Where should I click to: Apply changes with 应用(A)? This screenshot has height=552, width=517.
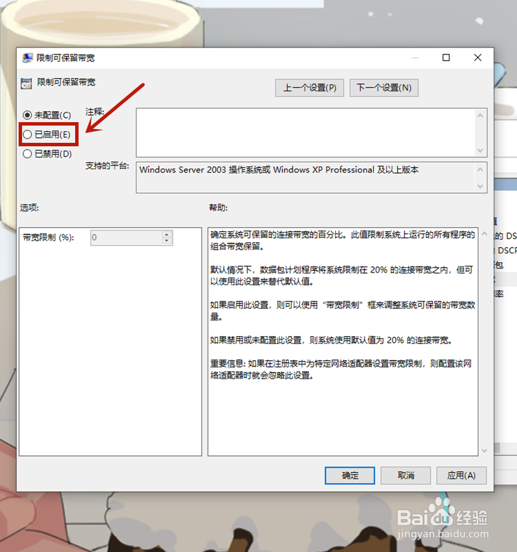(x=461, y=475)
